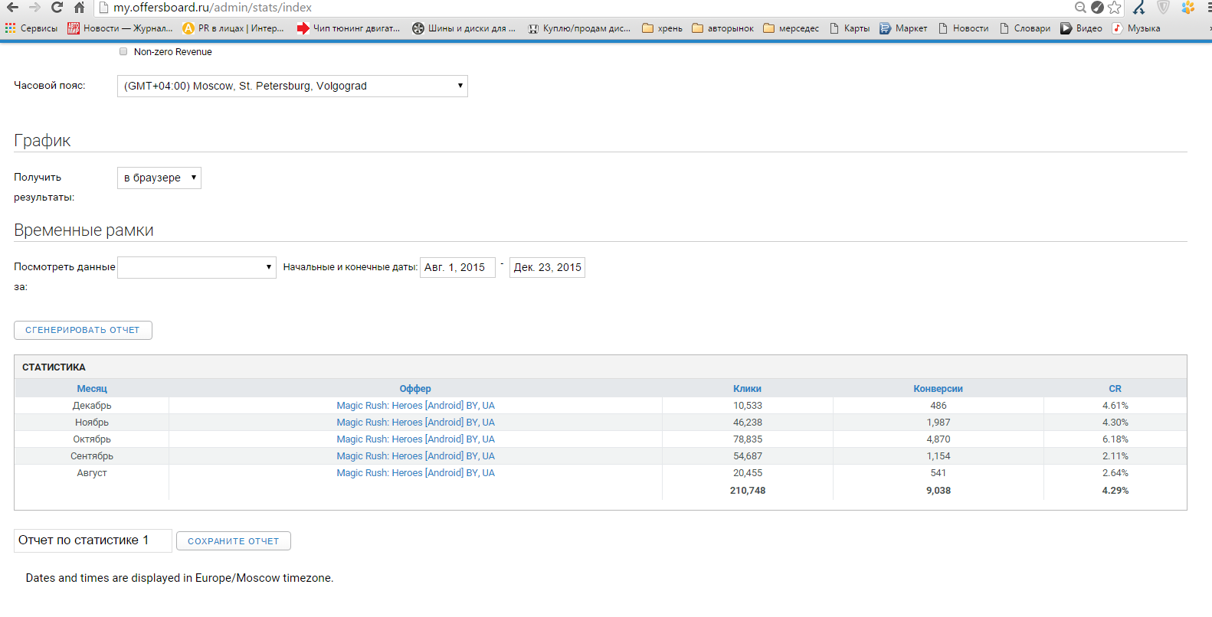Click the browser reload page icon
Viewport: 1212px width, 617px height.
[57, 8]
